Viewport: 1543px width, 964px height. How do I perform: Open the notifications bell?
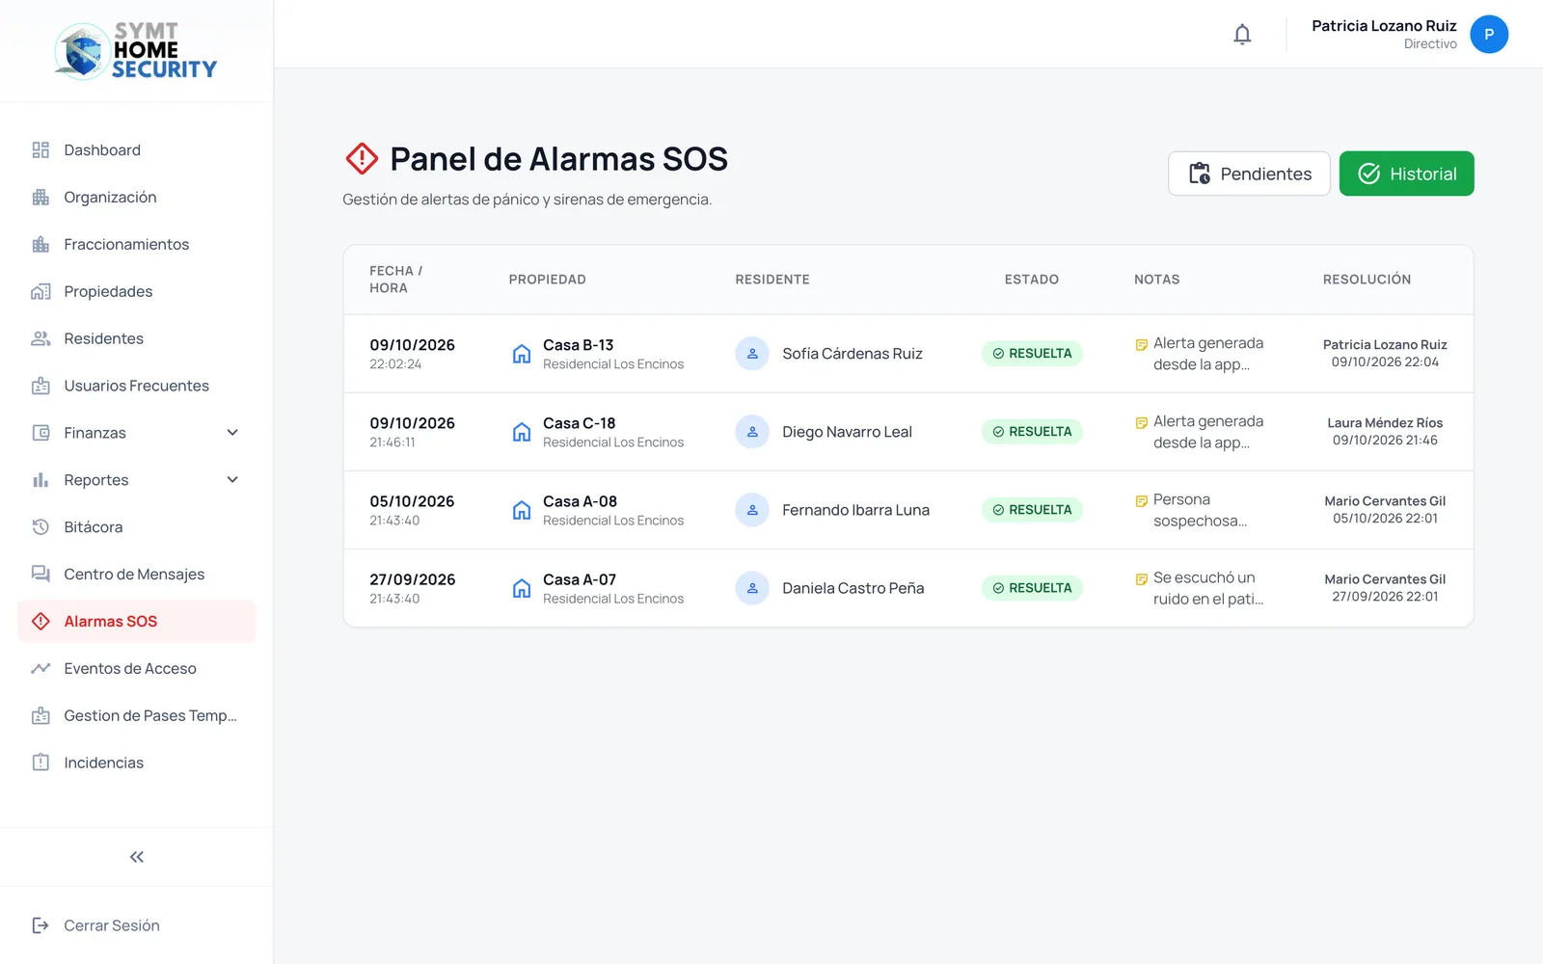(1242, 35)
